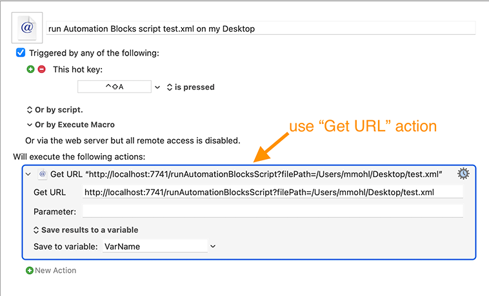Open 'Save results to a variable' popup
The width and height of the screenshot is (489, 296).
86,230
